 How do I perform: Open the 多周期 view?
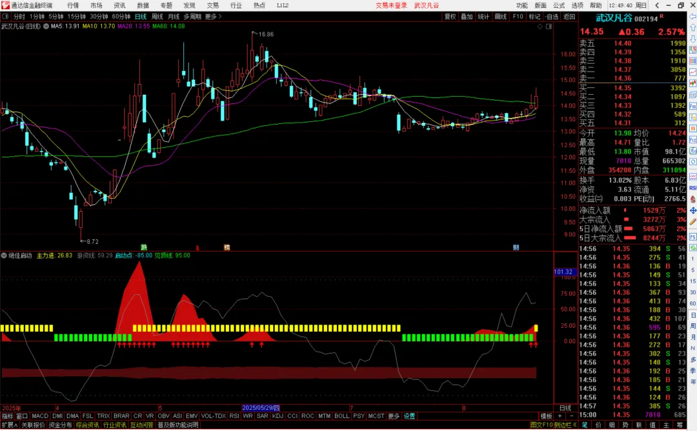tap(192, 16)
